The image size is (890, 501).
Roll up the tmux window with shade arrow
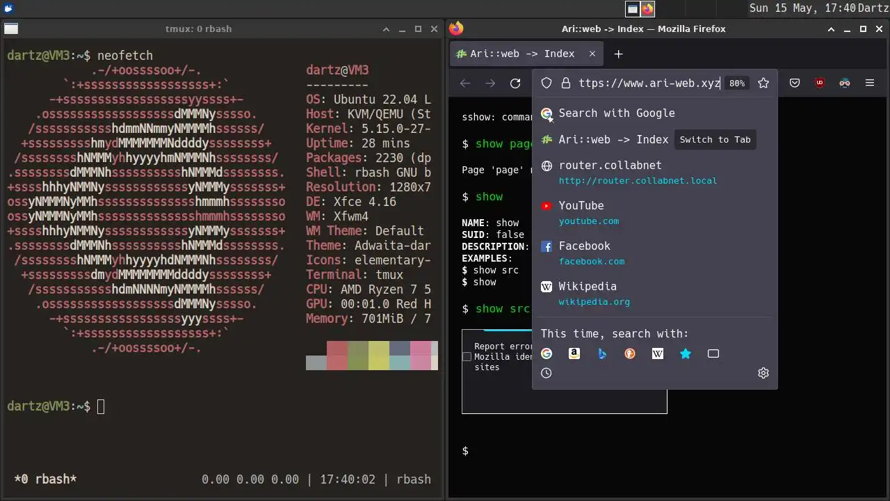tap(387, 29)
